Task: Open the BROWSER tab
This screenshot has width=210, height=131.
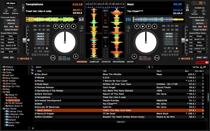Action: (x=82, y=62)
